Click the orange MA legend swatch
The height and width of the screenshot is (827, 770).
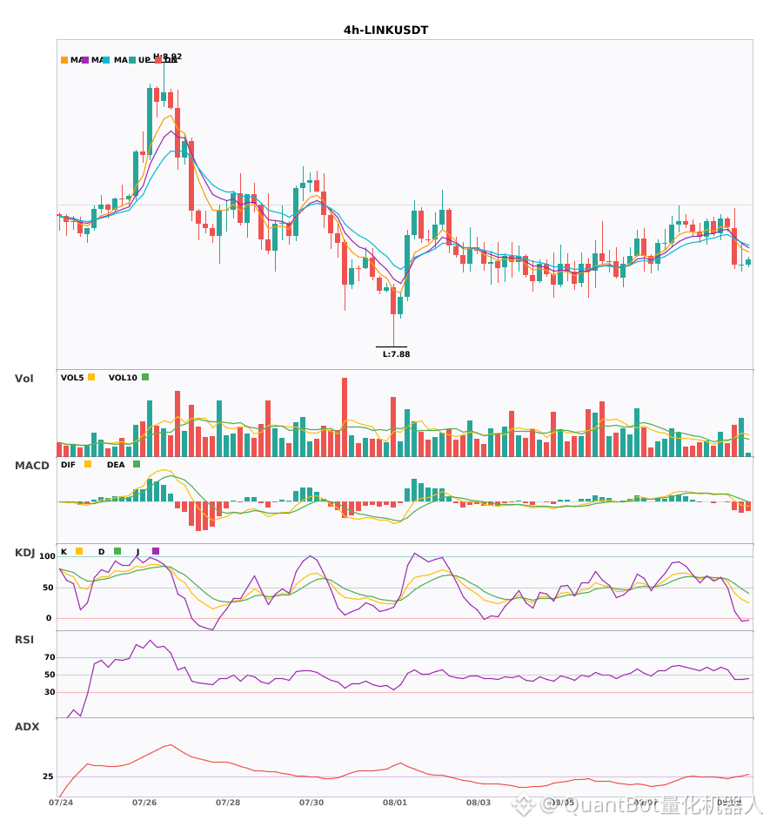(x=64, y=60)
